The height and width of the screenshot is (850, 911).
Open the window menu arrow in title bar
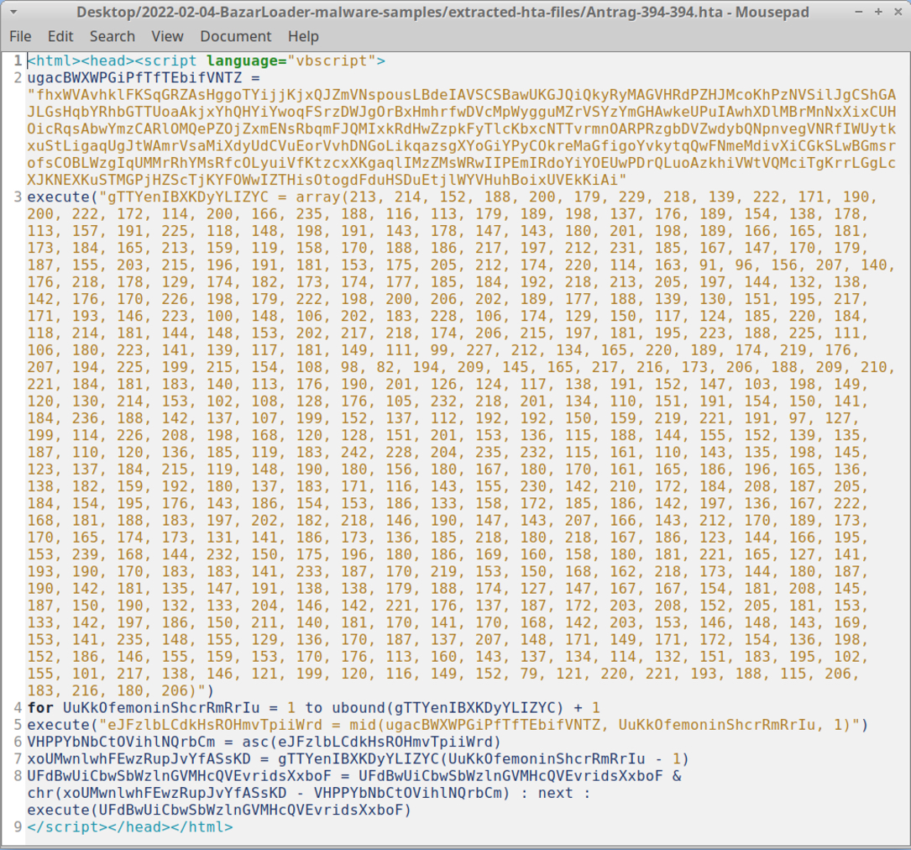(x=13, y=12)
